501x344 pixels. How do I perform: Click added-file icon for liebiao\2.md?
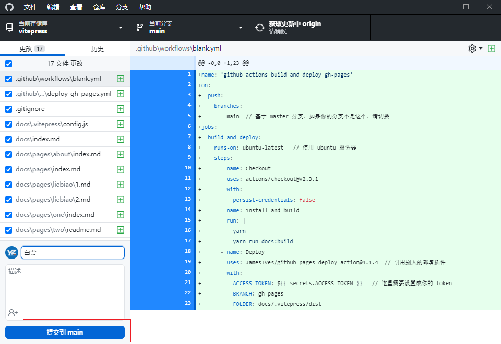121,200
